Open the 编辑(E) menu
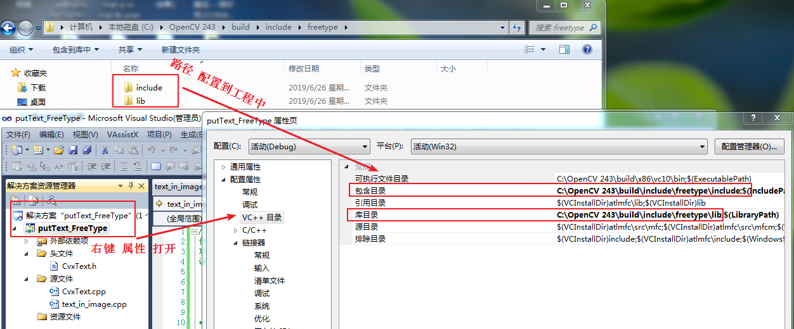794x329 pixels. 51,135
